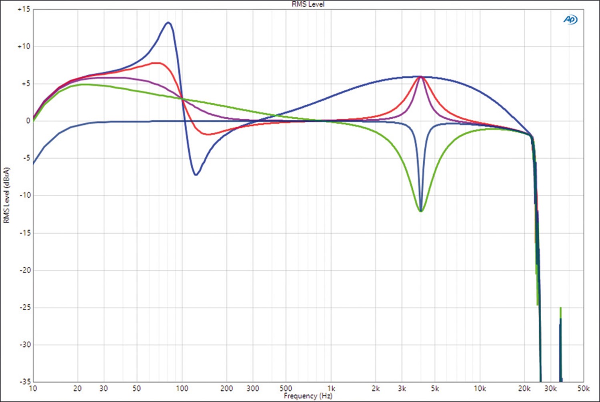Click the red trace's peak near 70 Hz
This screenshot has width=600, height=402.
point(157,63)
